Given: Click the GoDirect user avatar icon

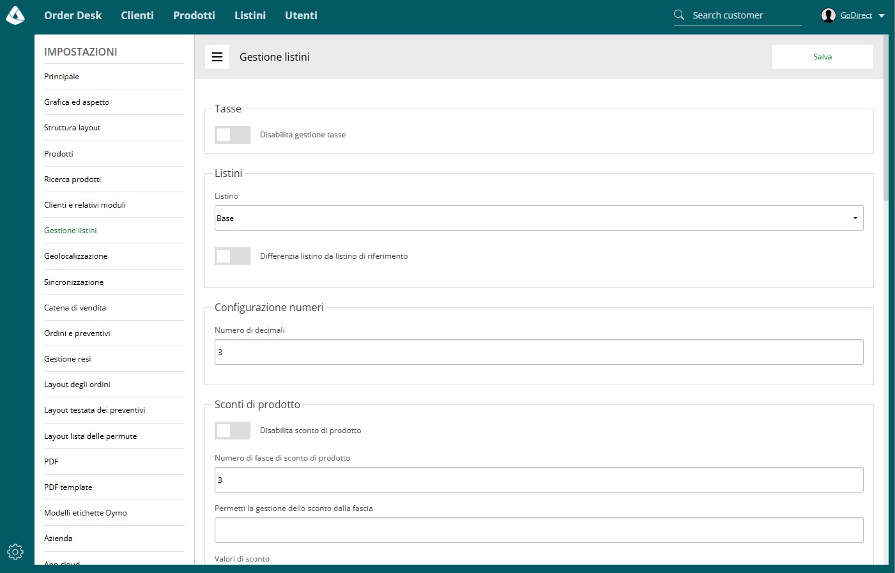Looking at the screenshot, I should (829, 15).
